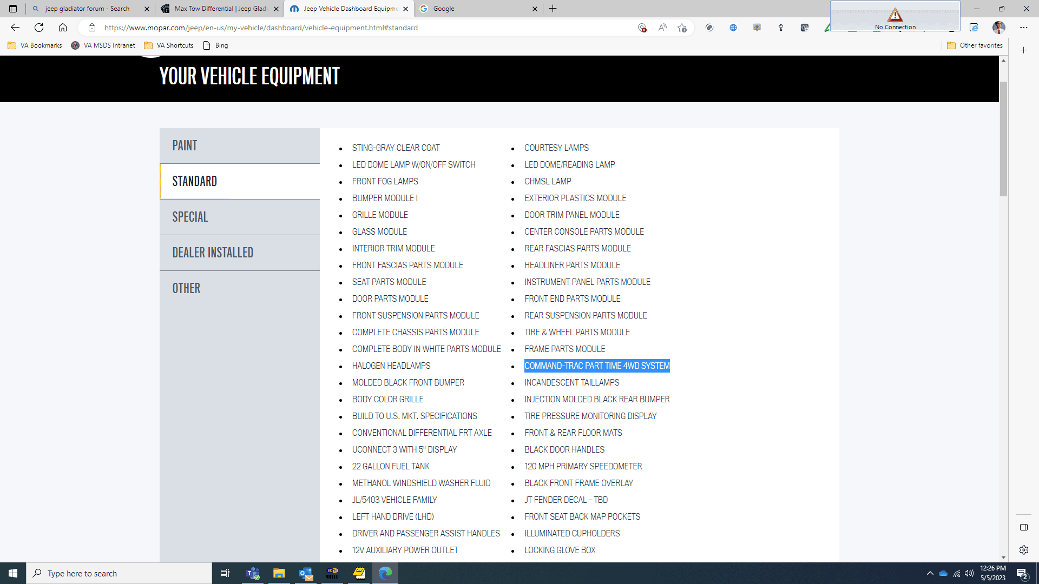
Task: Open Internet Explorer mode toolbar icon
Action: click(x=974, y=28)
